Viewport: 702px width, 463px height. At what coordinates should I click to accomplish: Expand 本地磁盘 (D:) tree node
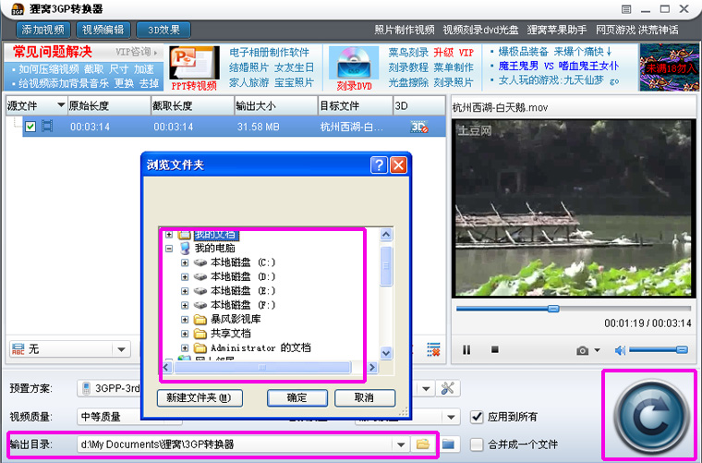click(185, 277)
